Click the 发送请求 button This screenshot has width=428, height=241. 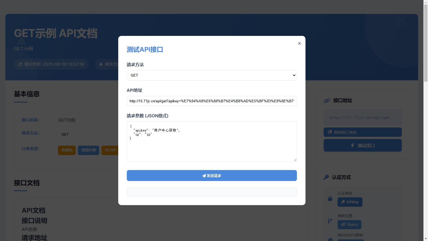pyautogui.click(x=212, y=176)
